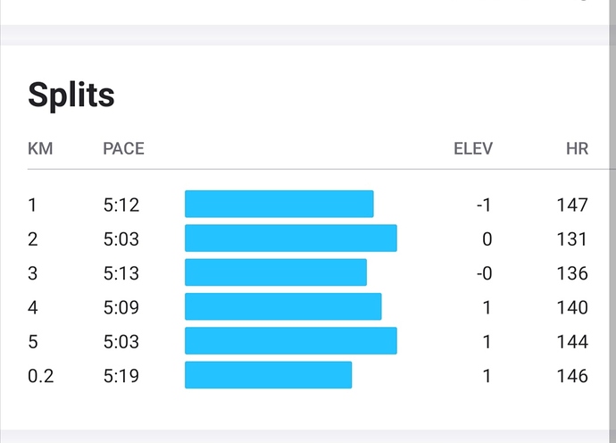Click the Splits section heading
This screenshot has height=443, width=616.
tap(71, 95)
